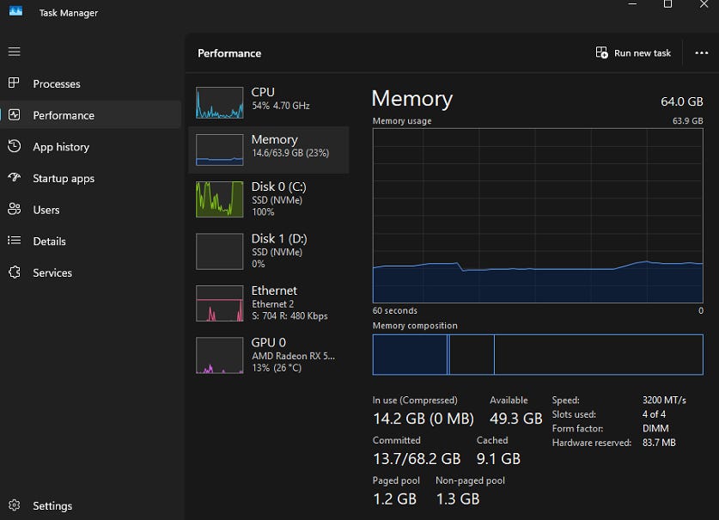Click the Processes icon in sidebar
Viewport: 719px width, 520px height.
14,83
